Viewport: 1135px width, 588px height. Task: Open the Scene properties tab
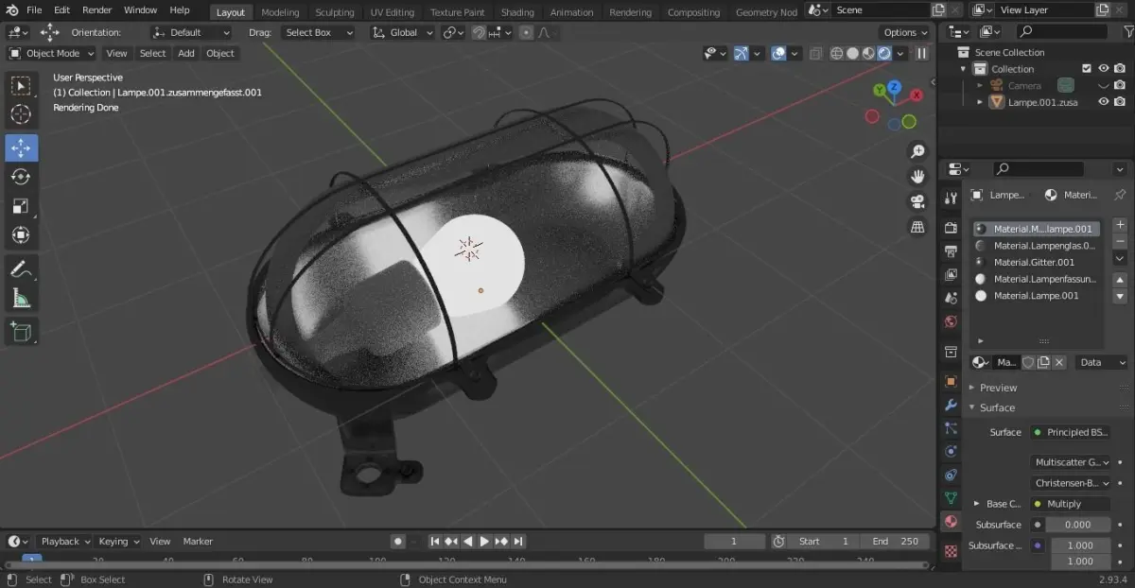(x=951, y=298)
